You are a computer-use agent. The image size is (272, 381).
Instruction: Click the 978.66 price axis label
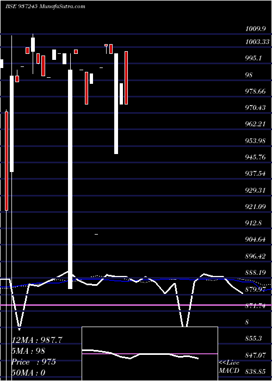pyautogui.click(x=256, y=91)
